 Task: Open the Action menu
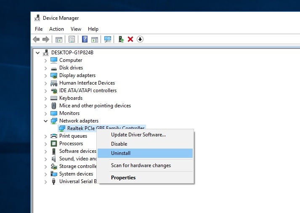[x=56, y=29]
